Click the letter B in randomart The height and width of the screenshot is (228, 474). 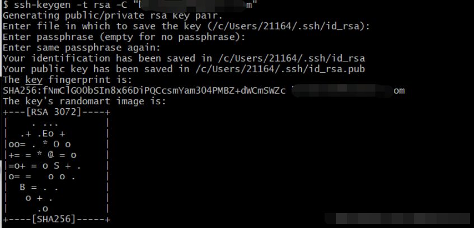click(x=22, y=187)
